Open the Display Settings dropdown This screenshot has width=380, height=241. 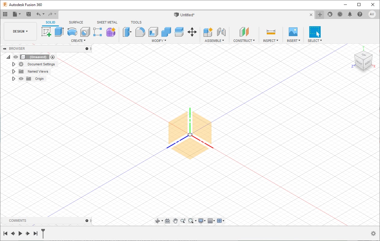202,221
